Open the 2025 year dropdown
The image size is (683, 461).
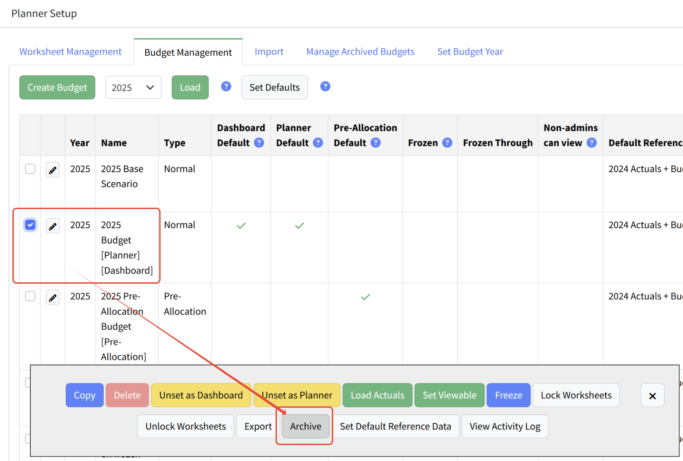(x=133, y=87)
